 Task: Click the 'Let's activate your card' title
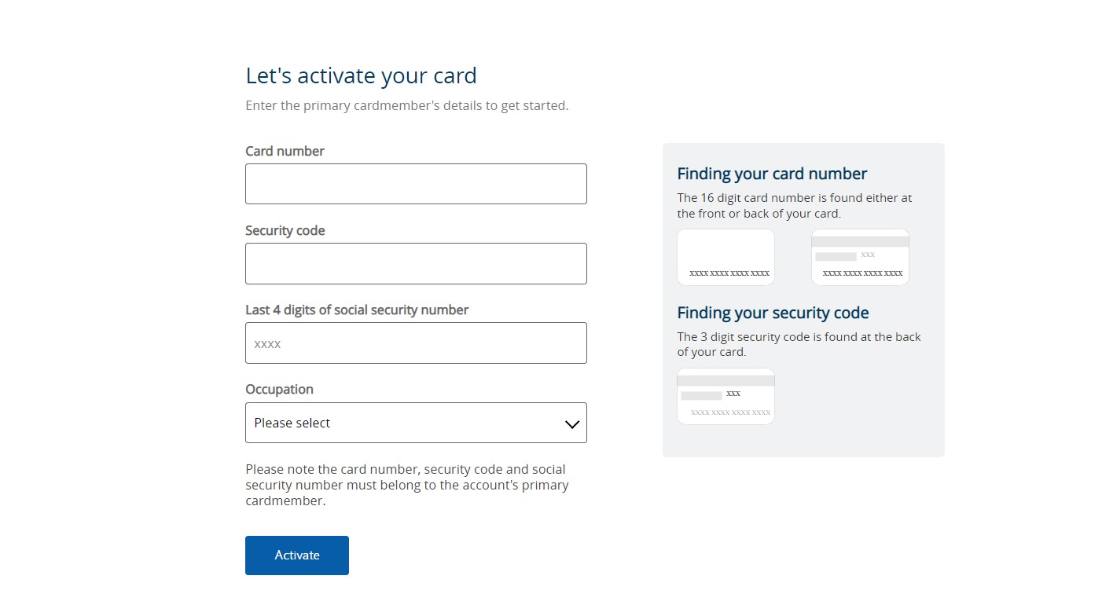[361, 75]
